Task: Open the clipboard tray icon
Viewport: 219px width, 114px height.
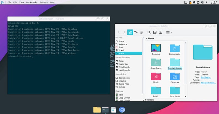Action: point(198,2)
